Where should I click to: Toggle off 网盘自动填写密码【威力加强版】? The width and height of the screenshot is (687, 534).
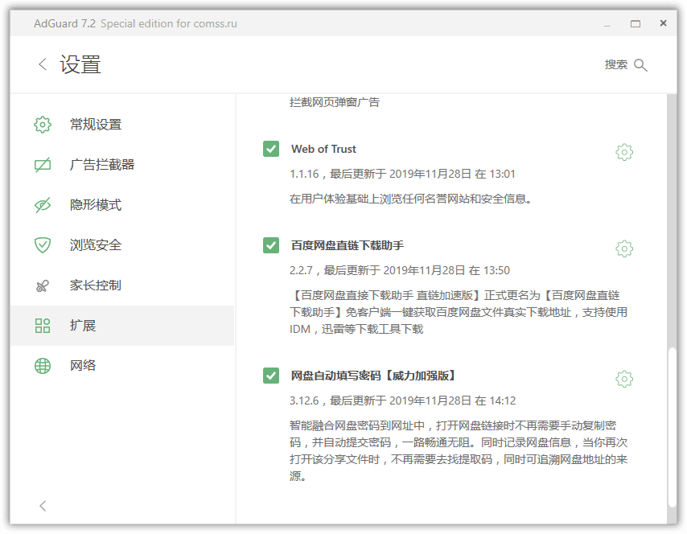coord(270,376)
